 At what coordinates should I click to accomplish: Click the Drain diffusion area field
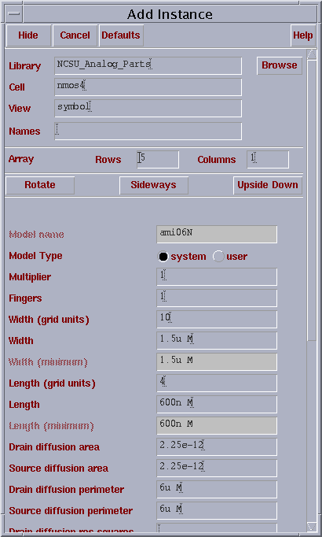(217, 446)
